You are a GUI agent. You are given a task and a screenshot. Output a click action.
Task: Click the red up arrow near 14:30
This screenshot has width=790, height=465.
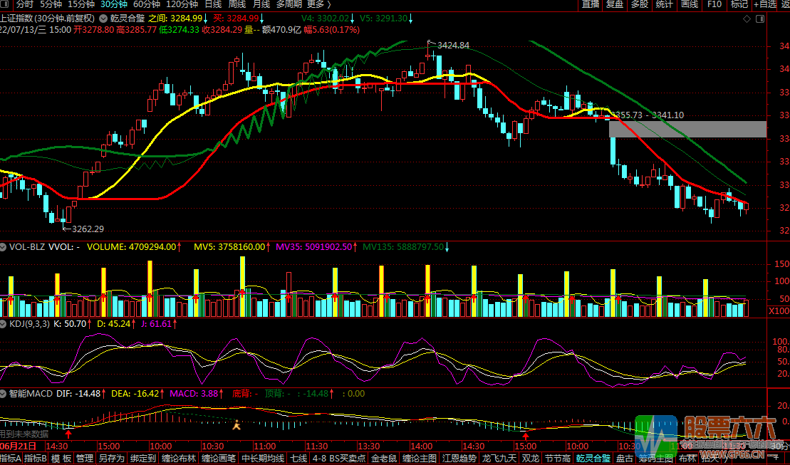[x=68, y=432]
